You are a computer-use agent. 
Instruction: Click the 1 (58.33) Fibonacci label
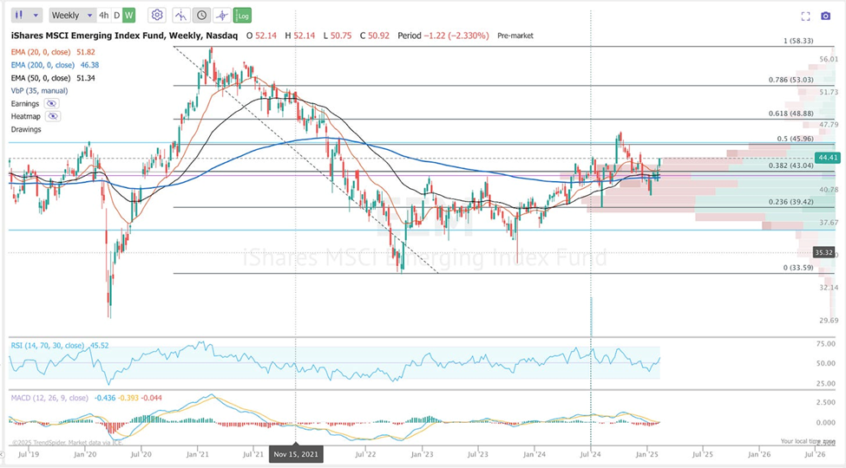pyautogui.click(x=798, y=41)
